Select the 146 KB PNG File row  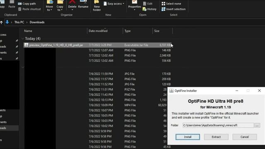98,50
